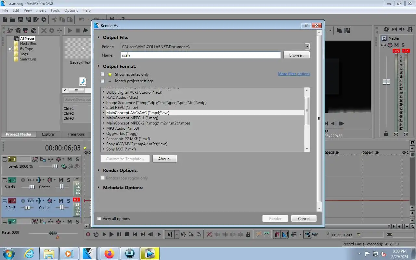The height and width of the screenshot is (260, 416).
Task: Click the Master volume fader handle
Action: [x=386, y=82]
